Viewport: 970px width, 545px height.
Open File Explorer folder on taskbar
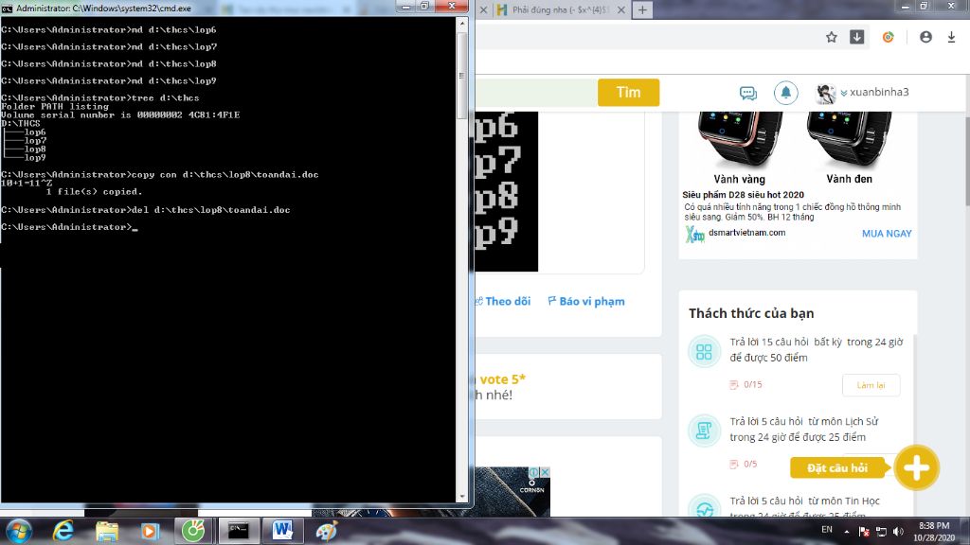pos(106,531)
